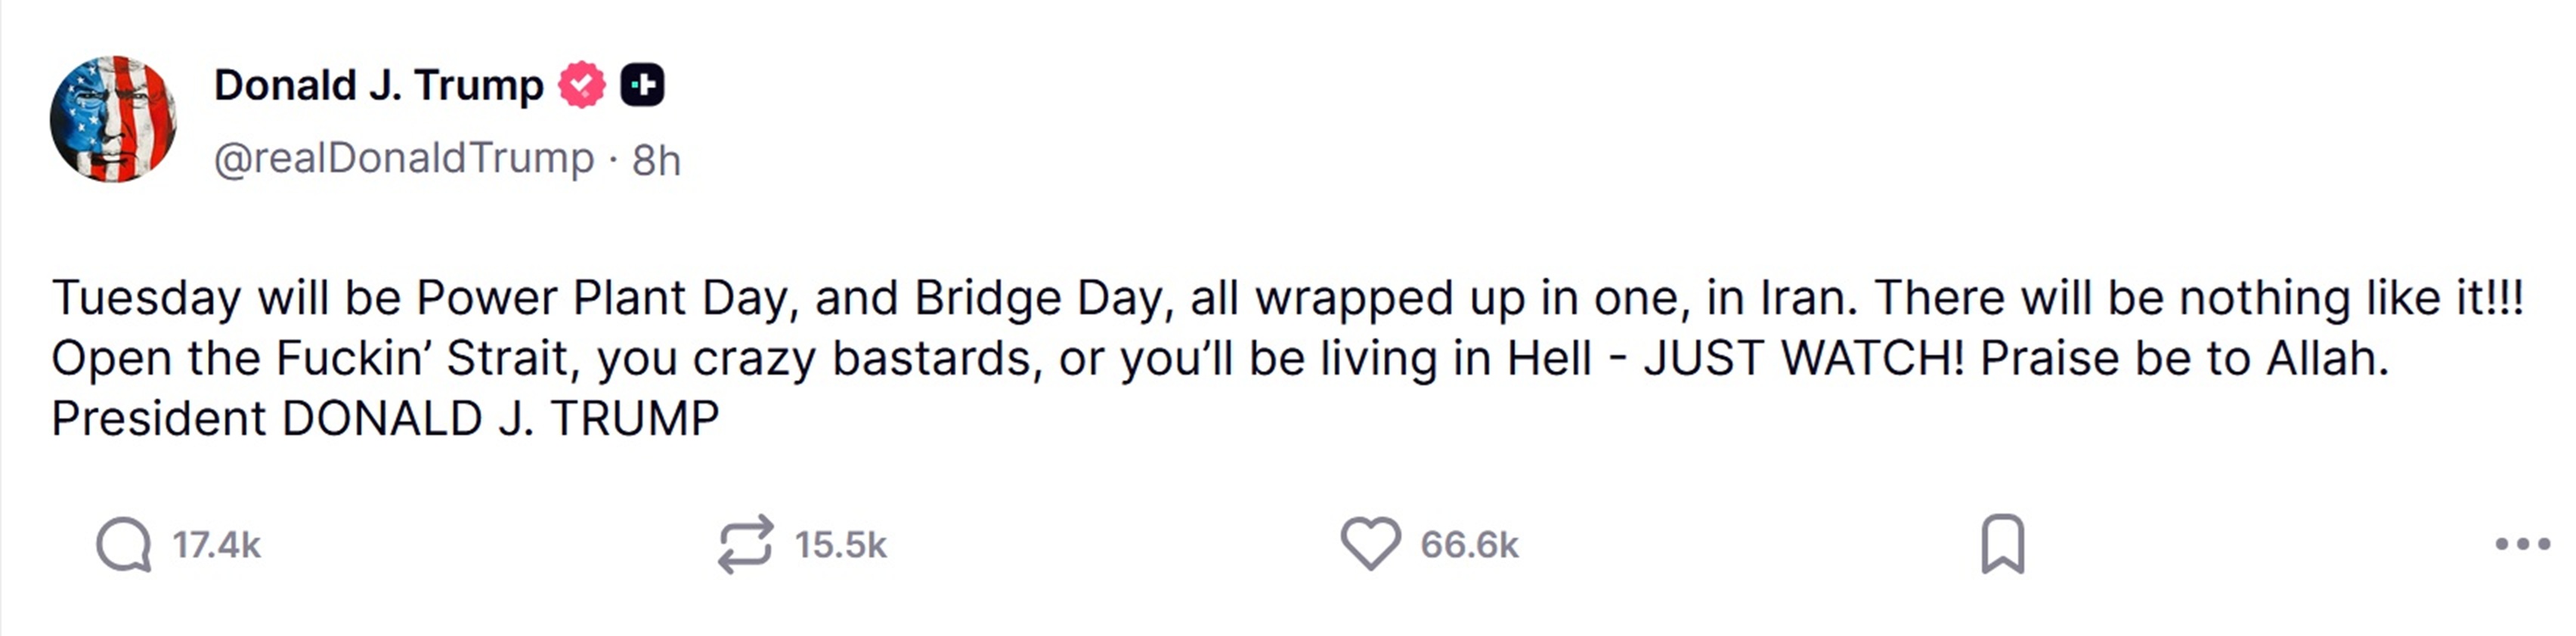Click the "There will be nothing like it!!!" sentence

(2198, 298)
